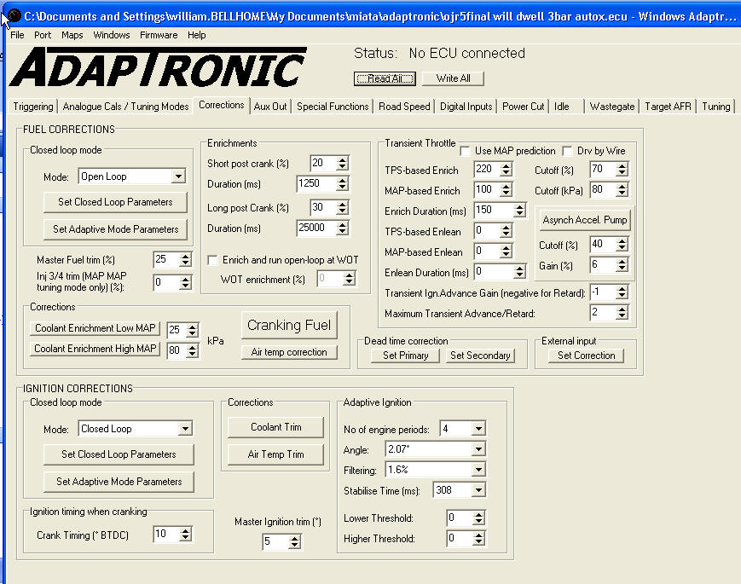
Task: Click MAP-based Enrich value field
Action: click(487, 190)
